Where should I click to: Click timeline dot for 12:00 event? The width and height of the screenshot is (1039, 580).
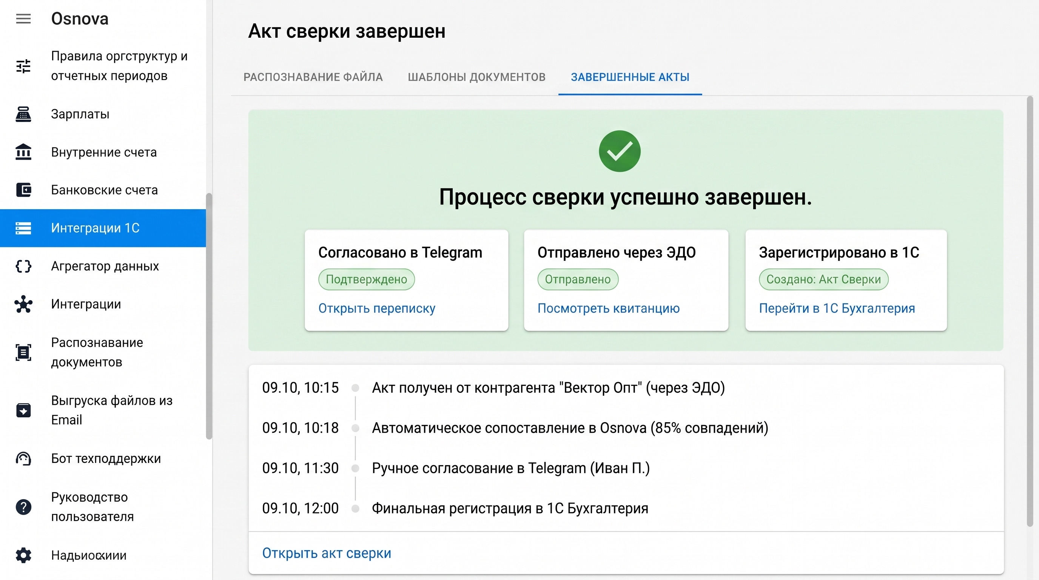[355, 509]
